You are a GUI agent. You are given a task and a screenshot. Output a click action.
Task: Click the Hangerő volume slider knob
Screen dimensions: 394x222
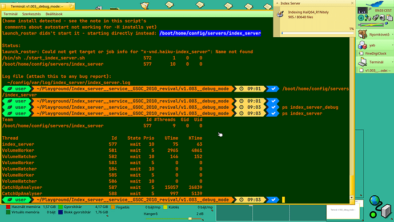coord(190,219)
